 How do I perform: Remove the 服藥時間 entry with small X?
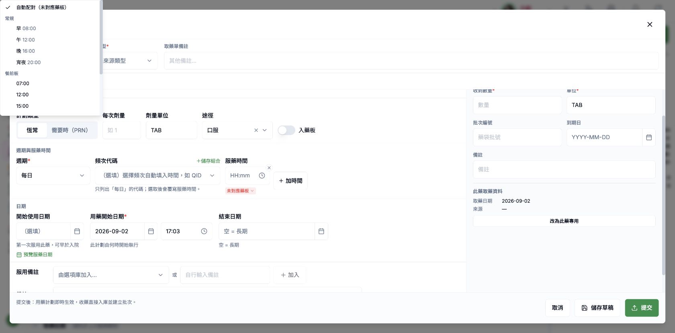pyautogui.click(x=269, y=168)
